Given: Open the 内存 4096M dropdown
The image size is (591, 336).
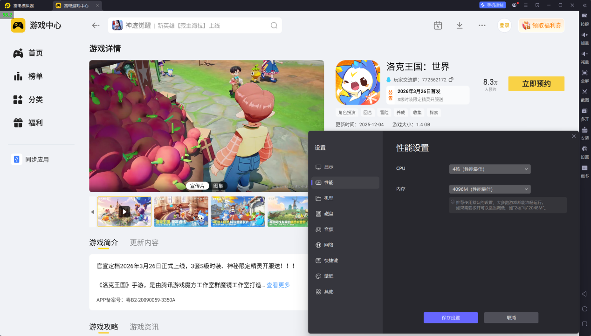Looking at the screenshot, I should click(490, 189).
